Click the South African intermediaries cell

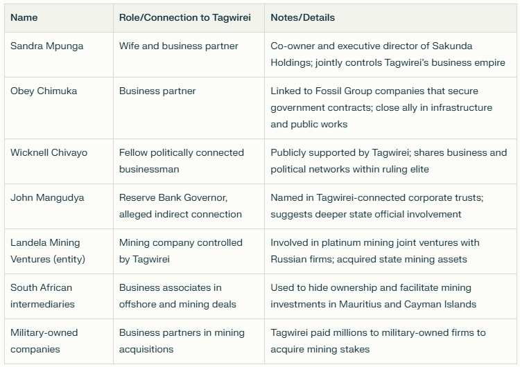click(42, 296)
